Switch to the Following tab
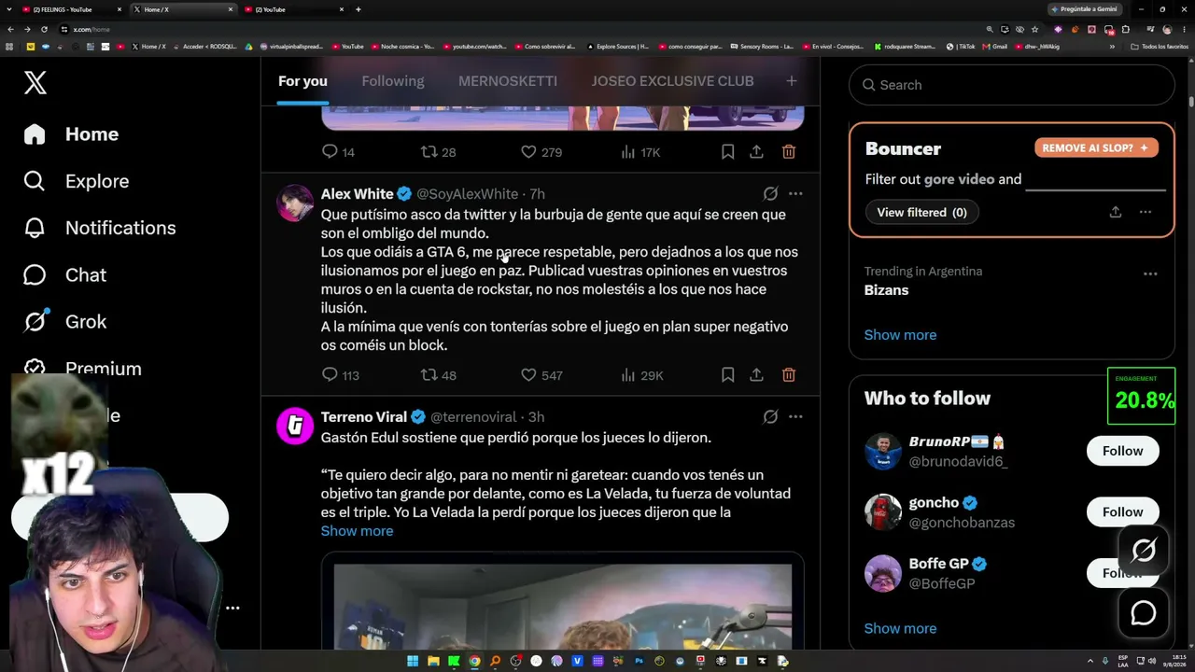This screenshot has height=672, width=1195. point(393,81)
